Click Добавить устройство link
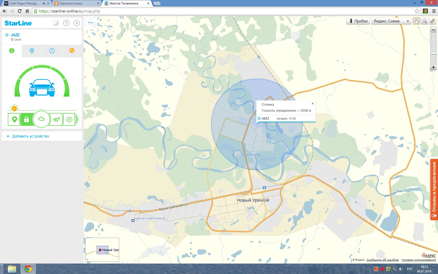The image size is (438, 274). tap(30, 136)
